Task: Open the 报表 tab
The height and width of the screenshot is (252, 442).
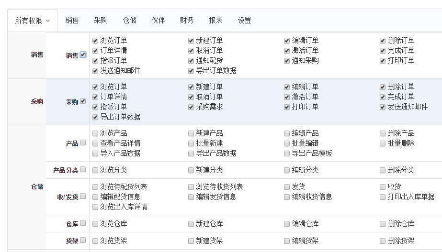Action: click(216, 21)
